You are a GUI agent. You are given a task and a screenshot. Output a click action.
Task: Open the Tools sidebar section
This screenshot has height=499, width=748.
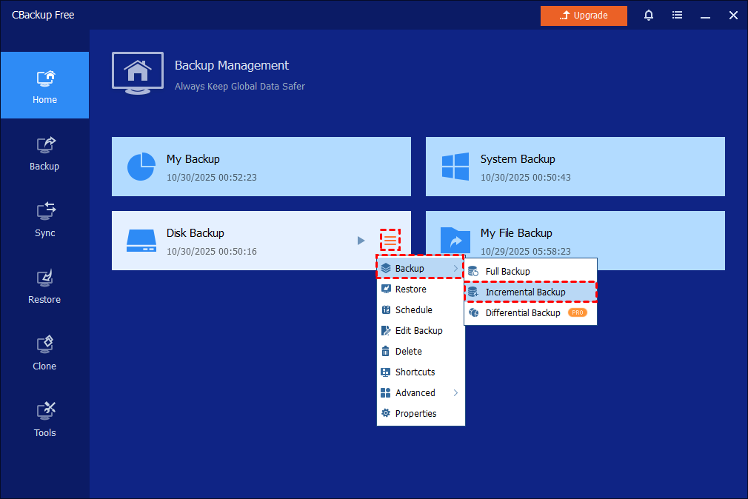[44, 419]
